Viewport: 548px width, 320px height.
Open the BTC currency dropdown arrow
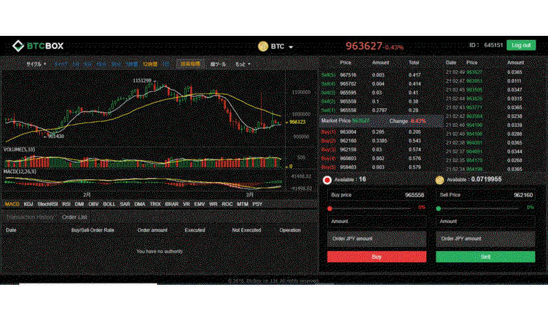(x=291, y=46)
